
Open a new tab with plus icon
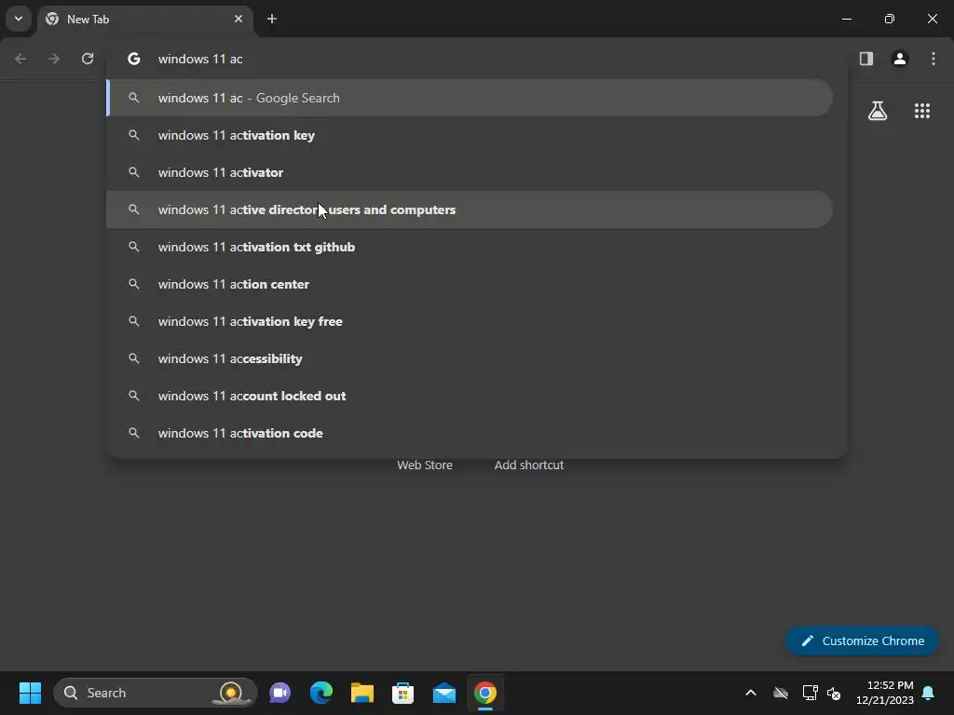click(272, 19)
